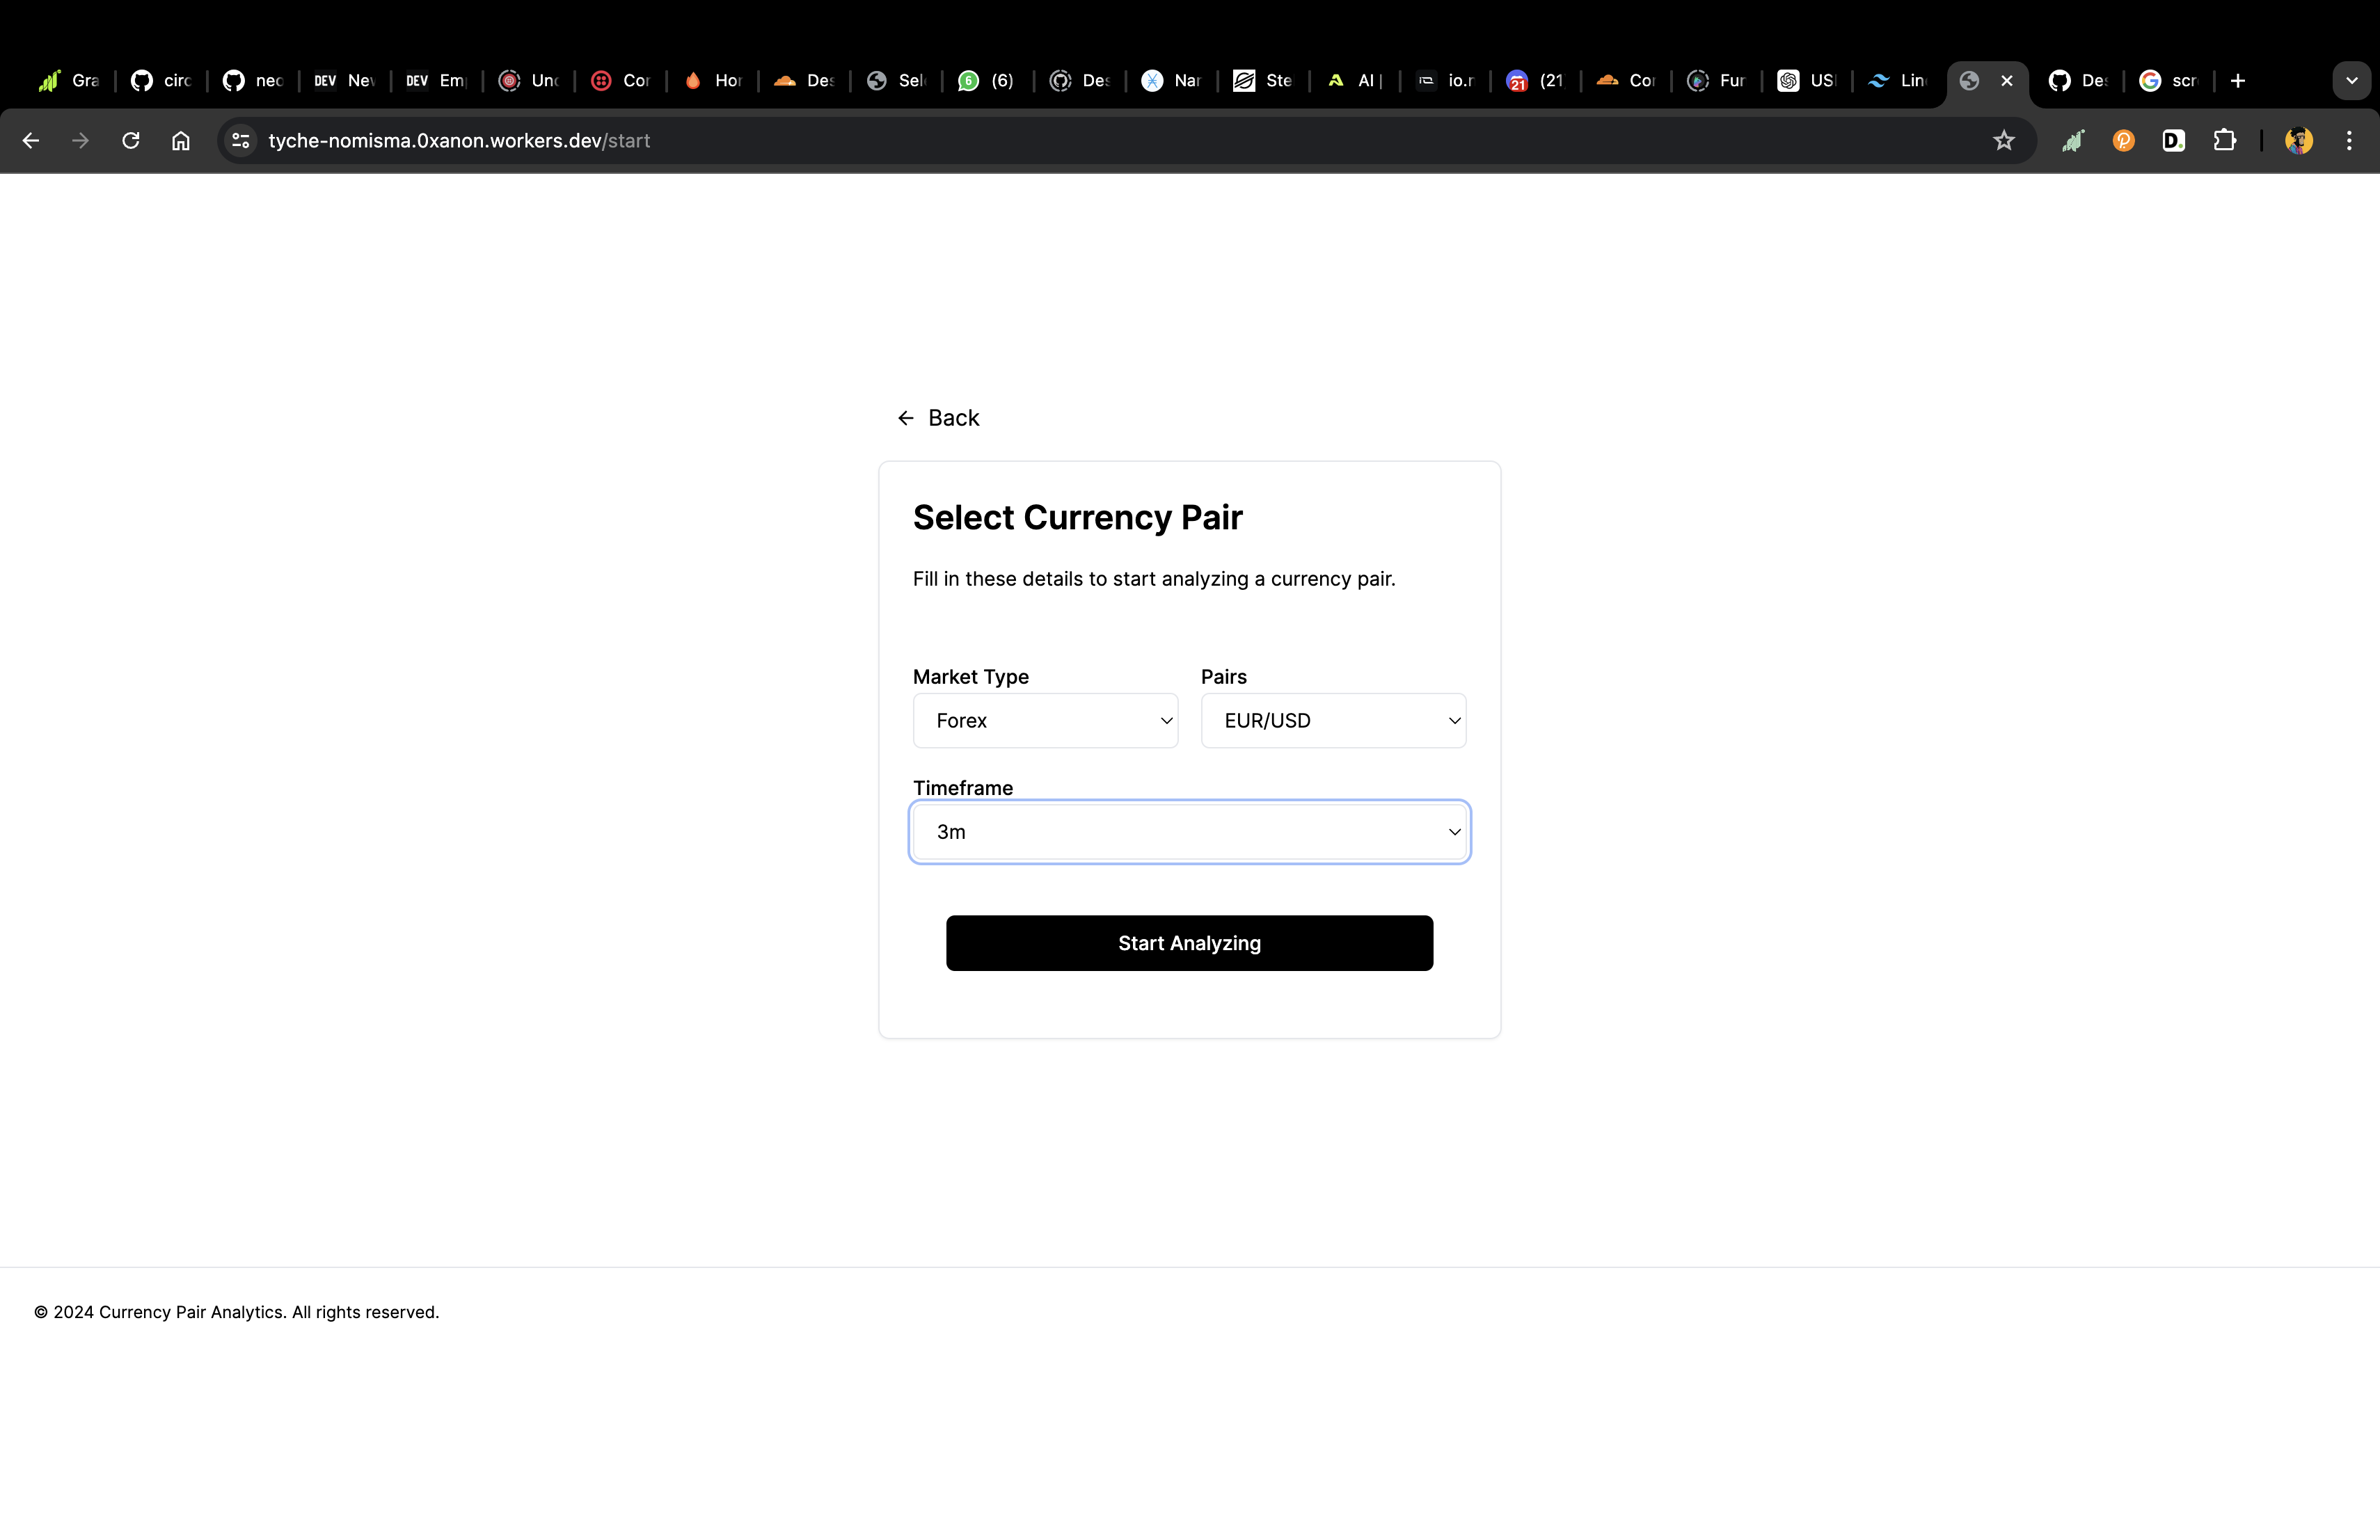Screen dimensions: 2380x1540
Task: Open the browser home page
Action: tap(181, 140)
